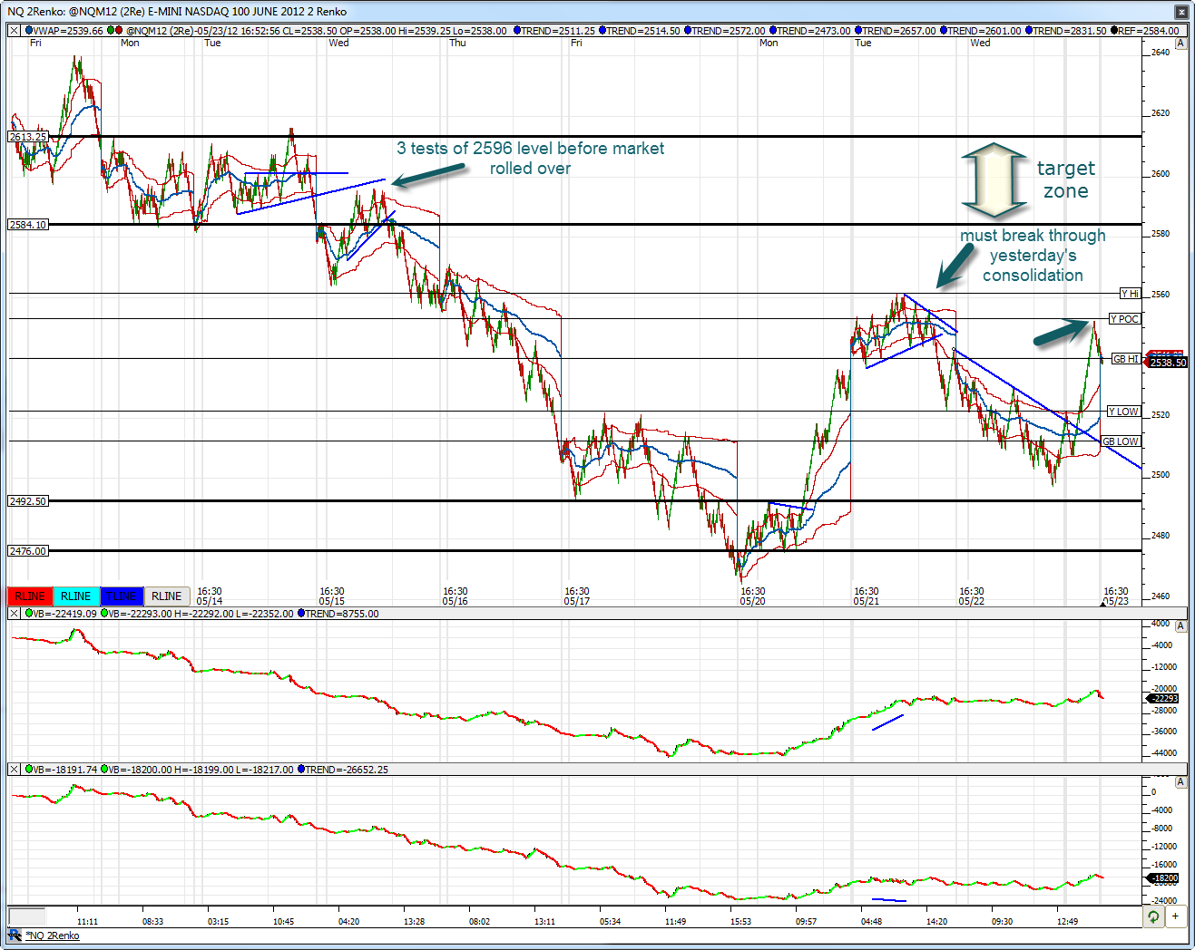1195x950 pixels.
Task: Click the blue dot for TREND=2514.50
Action: click(602, 31)
